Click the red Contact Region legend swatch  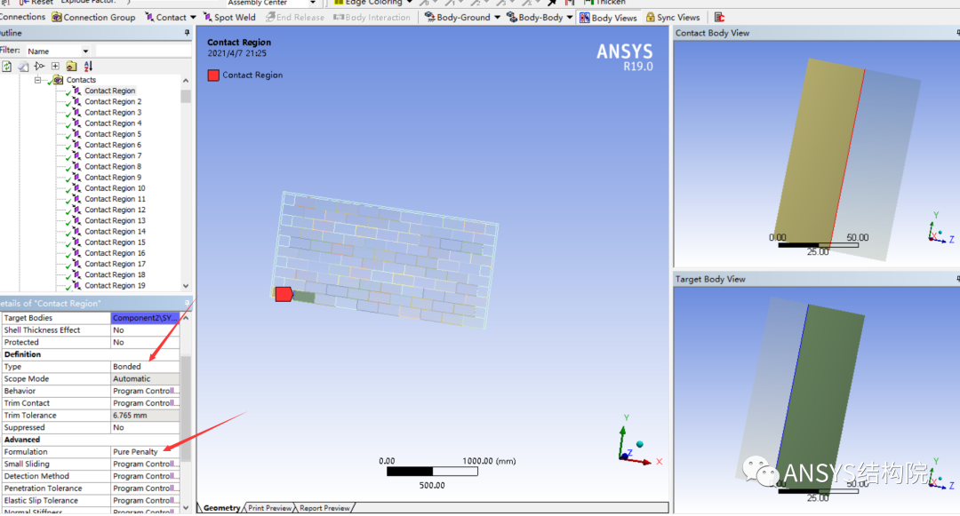[213, 75]
